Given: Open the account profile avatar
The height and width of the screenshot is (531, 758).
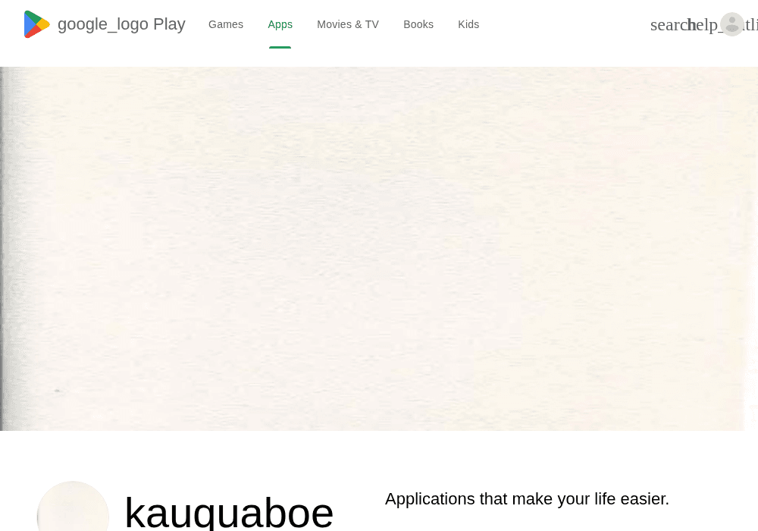Looking at the screenshot, I should pyautogui.click(x=732, y=24).
